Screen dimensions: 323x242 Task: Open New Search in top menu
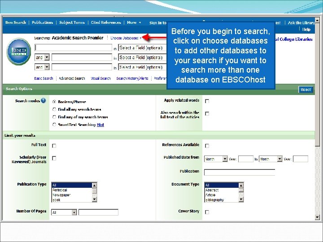pos(16,22)
